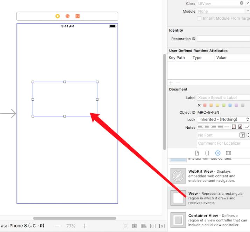
Task: Open the Align constraints icon
Action: point(144,226)
